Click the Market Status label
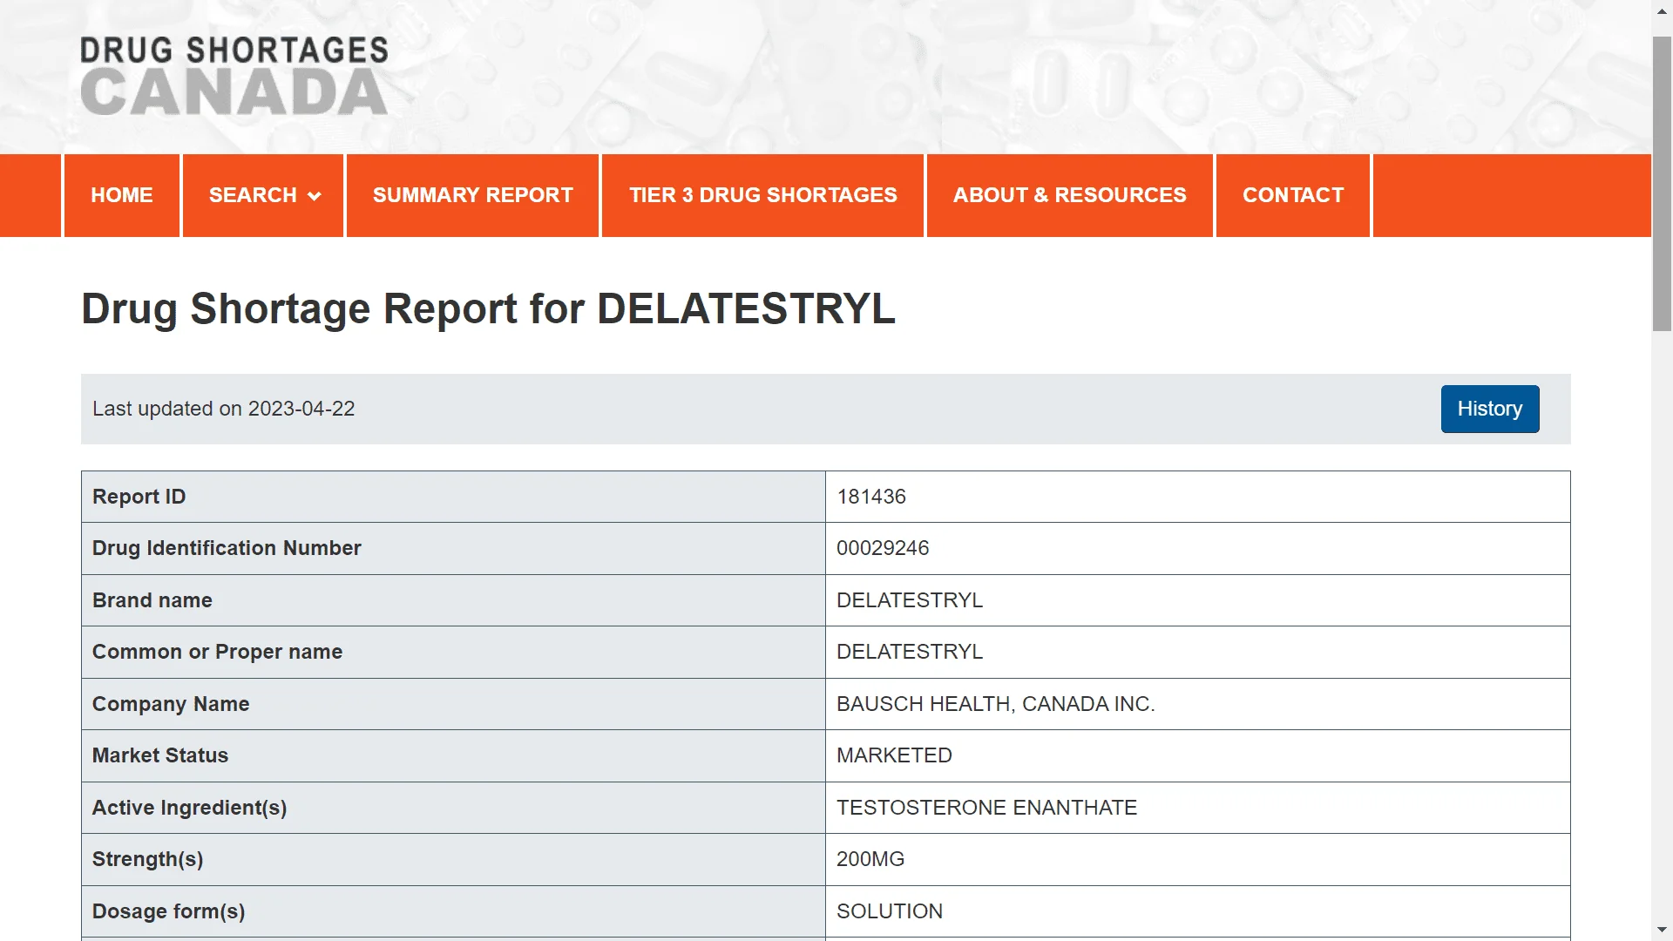1673x941 pixels. (x=160, y=755)
